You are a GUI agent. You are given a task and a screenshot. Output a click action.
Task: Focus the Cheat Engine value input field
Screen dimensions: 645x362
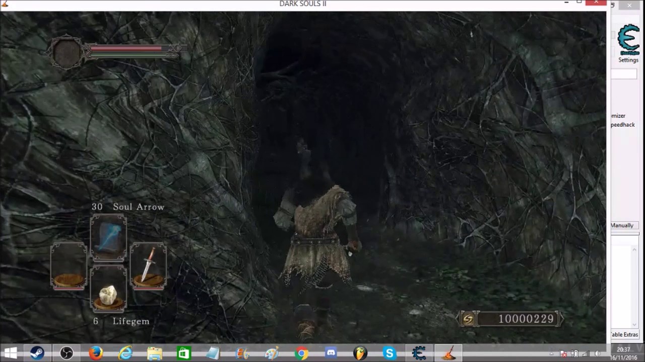click(624, 74)
